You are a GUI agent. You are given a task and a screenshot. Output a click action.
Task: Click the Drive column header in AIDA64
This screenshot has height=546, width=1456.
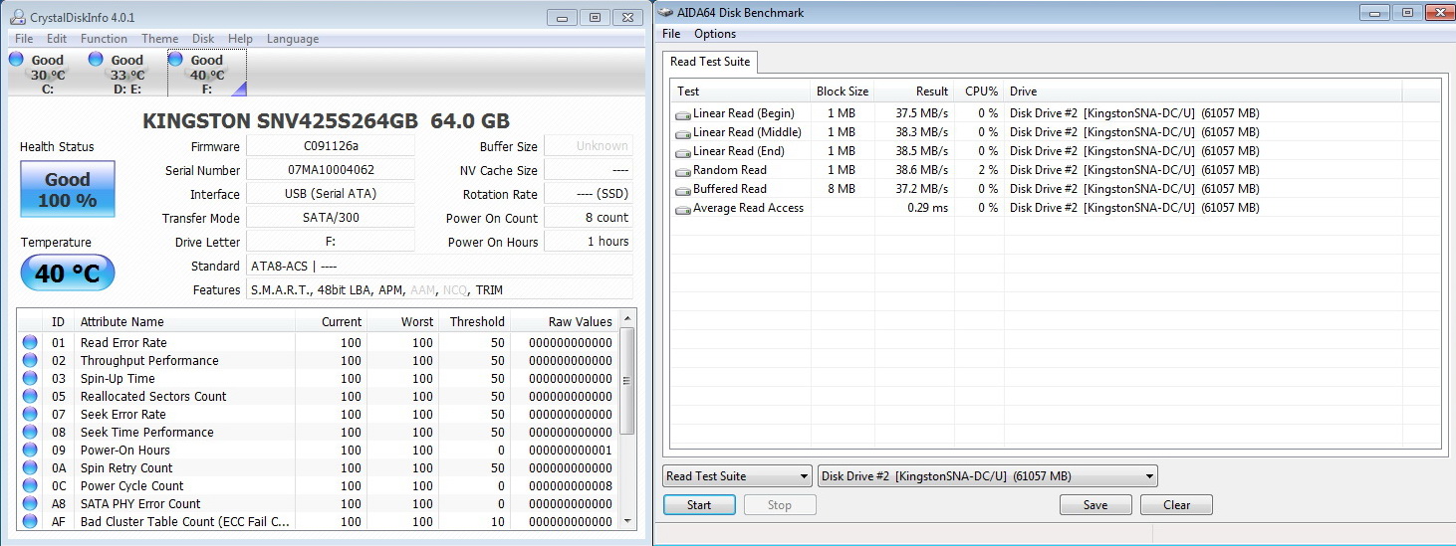coord(1202,91)
